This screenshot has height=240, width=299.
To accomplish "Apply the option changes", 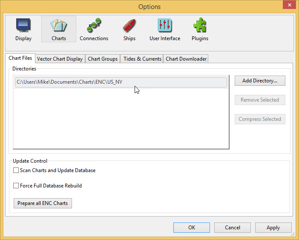I will coord(273,228).
